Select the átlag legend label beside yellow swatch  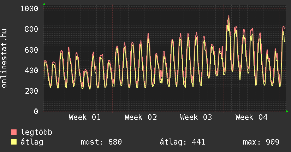point(32,142)
